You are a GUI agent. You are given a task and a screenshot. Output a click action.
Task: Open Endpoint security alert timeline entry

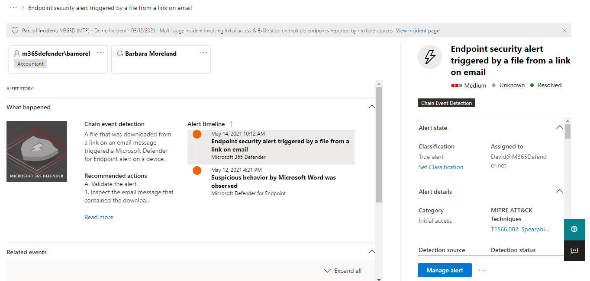click(x=271, y=147)
